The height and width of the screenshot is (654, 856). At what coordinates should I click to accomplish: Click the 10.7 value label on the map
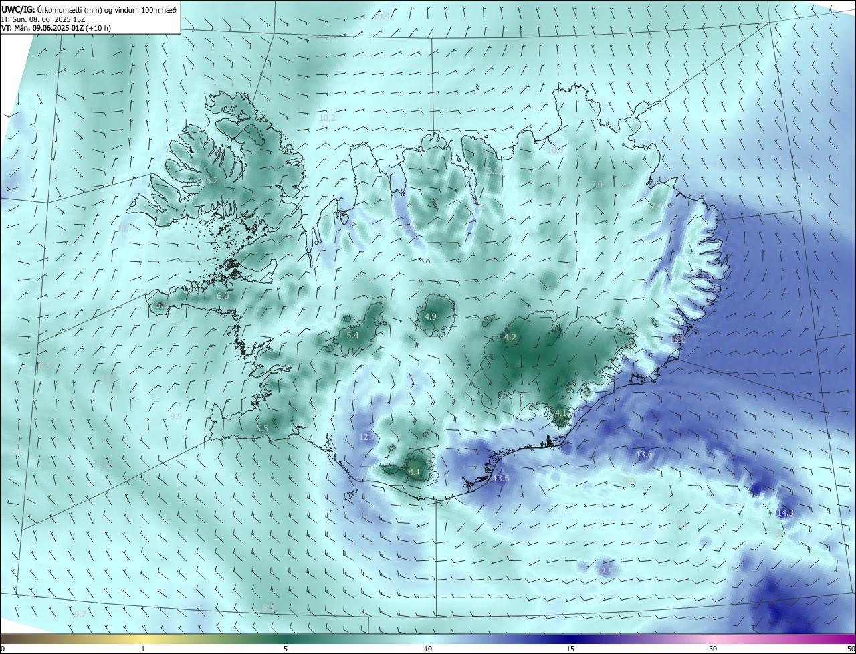(x=125, y=228)
